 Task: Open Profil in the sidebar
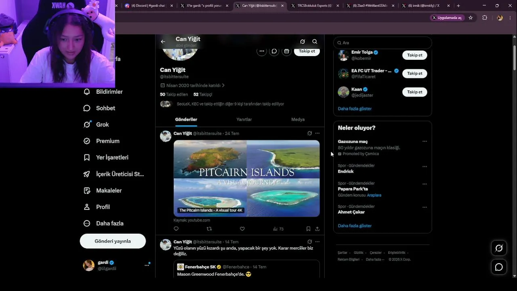point(97,207)
